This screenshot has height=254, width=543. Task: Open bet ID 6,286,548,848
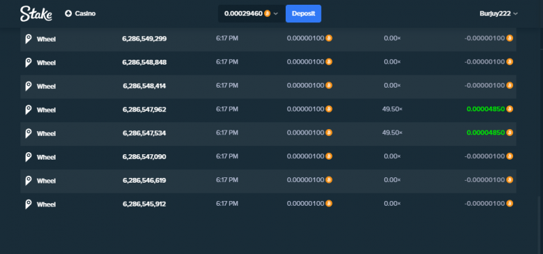[x=145, y=62]
